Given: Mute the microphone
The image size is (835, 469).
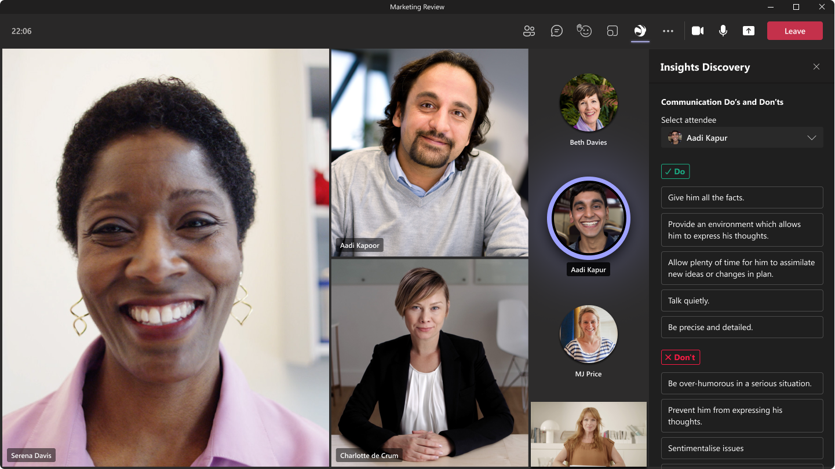Looking at the screenshot, I should click(x=723, y=31).
